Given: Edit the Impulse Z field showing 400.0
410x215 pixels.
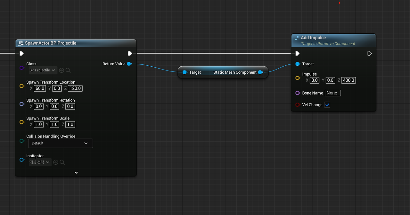Looking at the screenshot, I should [x=348, y=80].
